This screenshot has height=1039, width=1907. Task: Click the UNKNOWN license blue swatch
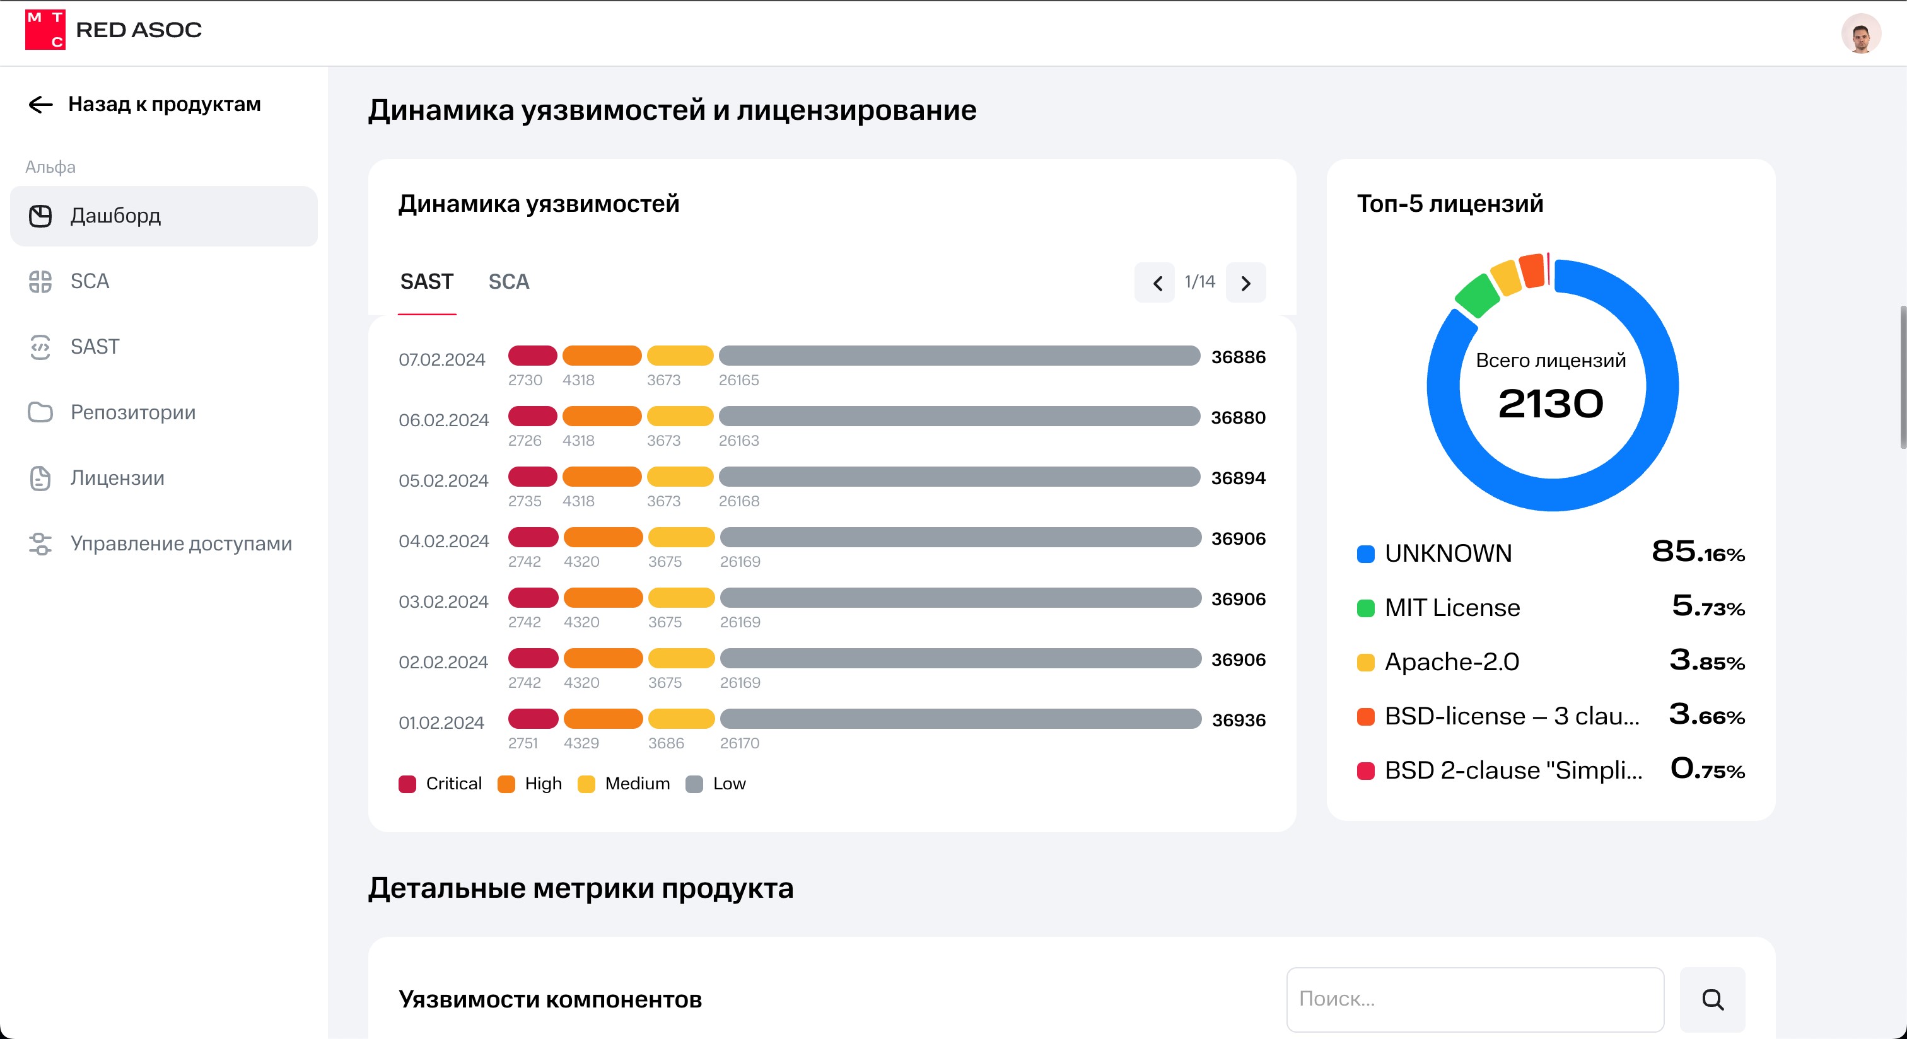coord(1365,554)
